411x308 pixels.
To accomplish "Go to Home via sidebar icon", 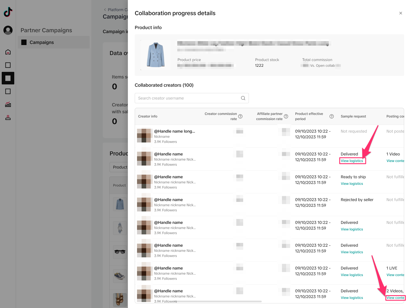I will pos(8,52).
